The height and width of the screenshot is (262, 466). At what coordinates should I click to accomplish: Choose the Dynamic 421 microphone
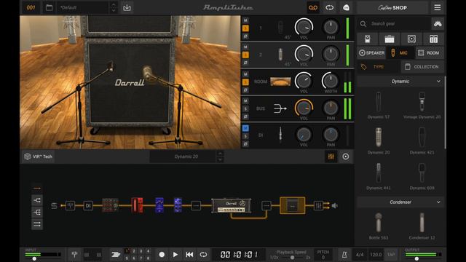point(422,140)
